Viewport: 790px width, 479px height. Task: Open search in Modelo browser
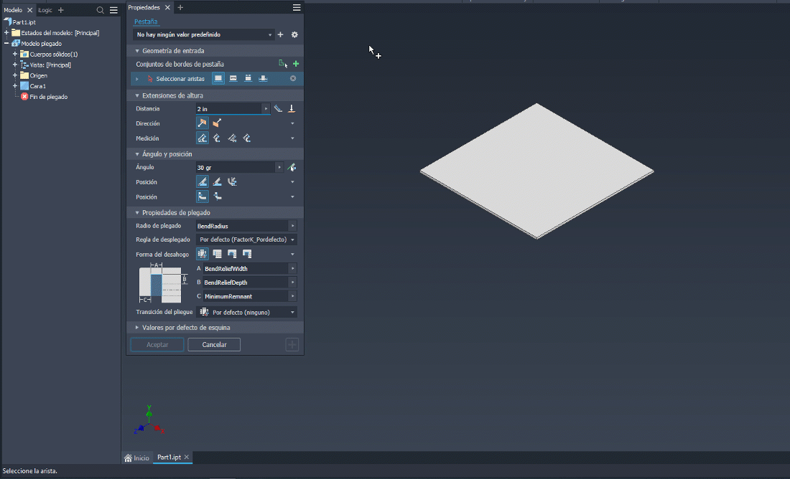click(101, 10)
